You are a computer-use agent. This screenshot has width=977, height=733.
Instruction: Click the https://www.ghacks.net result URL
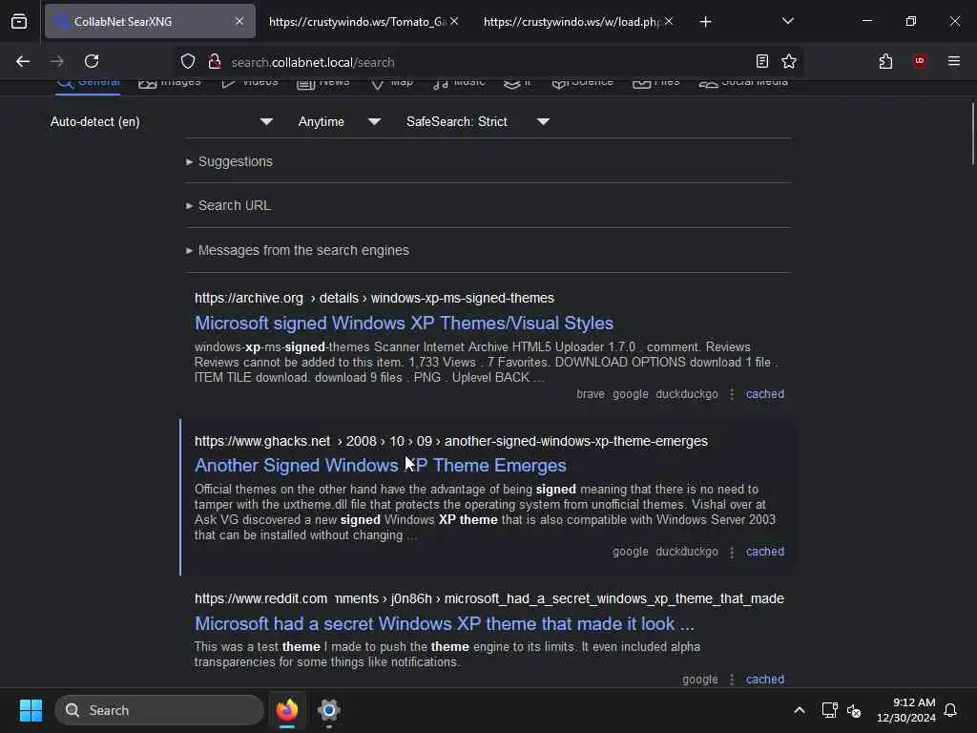(x=451, y=441)
